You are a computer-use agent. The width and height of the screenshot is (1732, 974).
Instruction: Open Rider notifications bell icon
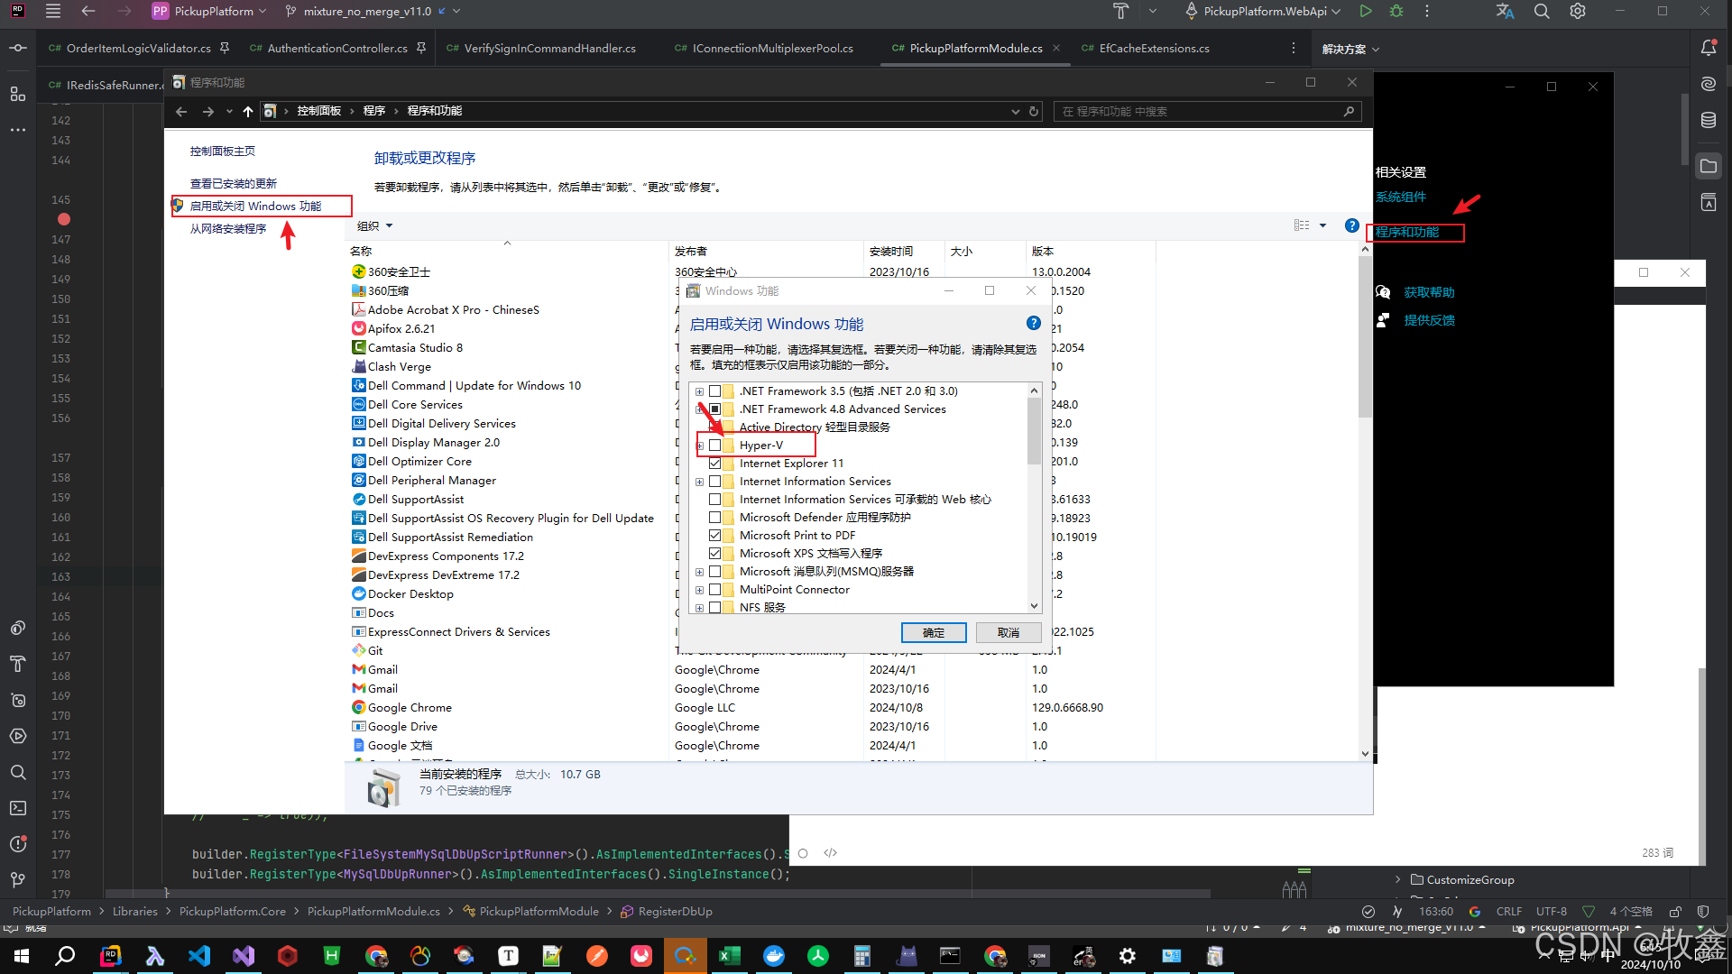pyautogui.click(x=1709, y=48)
